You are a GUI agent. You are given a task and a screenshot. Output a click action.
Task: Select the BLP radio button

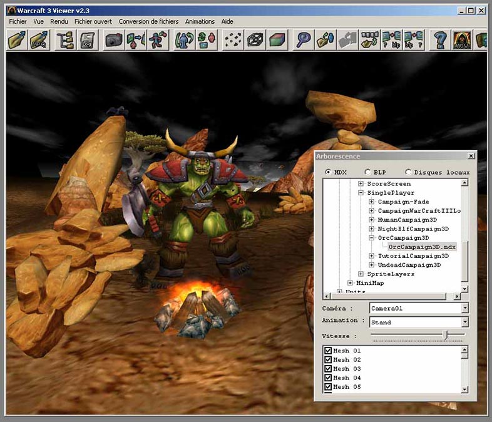pyautogui.click(x=367, y=172)
